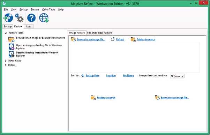Click the blue sort direction arrow

tap(83, 76)
